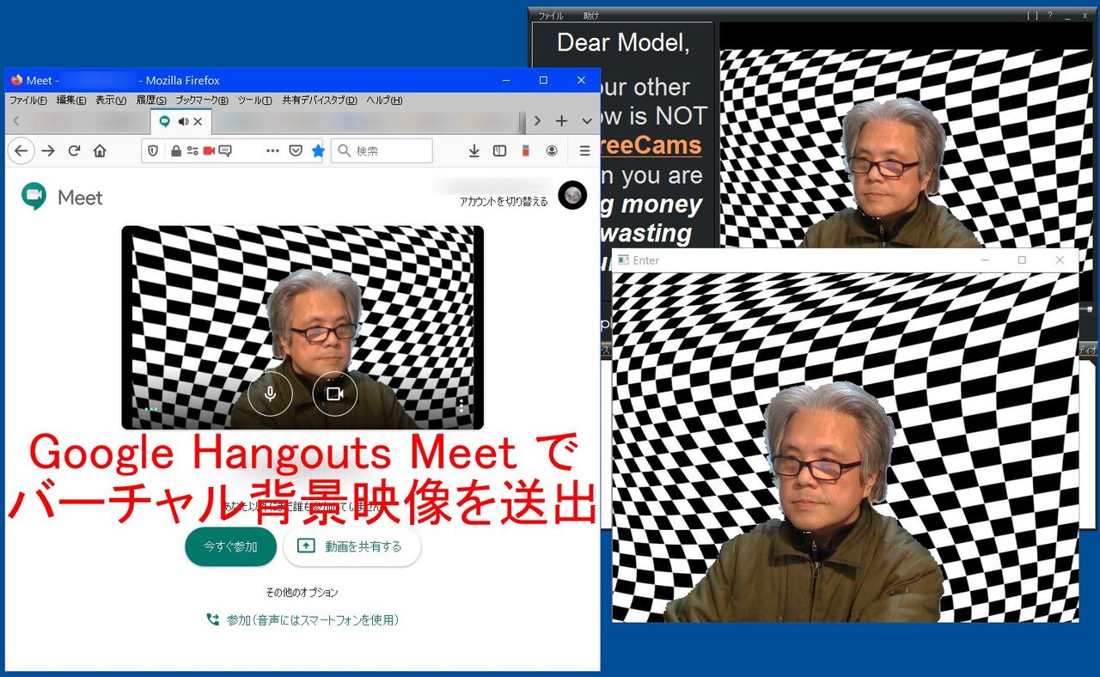Click the red camera sharing indicator
1100x677 pixels.
[209, 150]
